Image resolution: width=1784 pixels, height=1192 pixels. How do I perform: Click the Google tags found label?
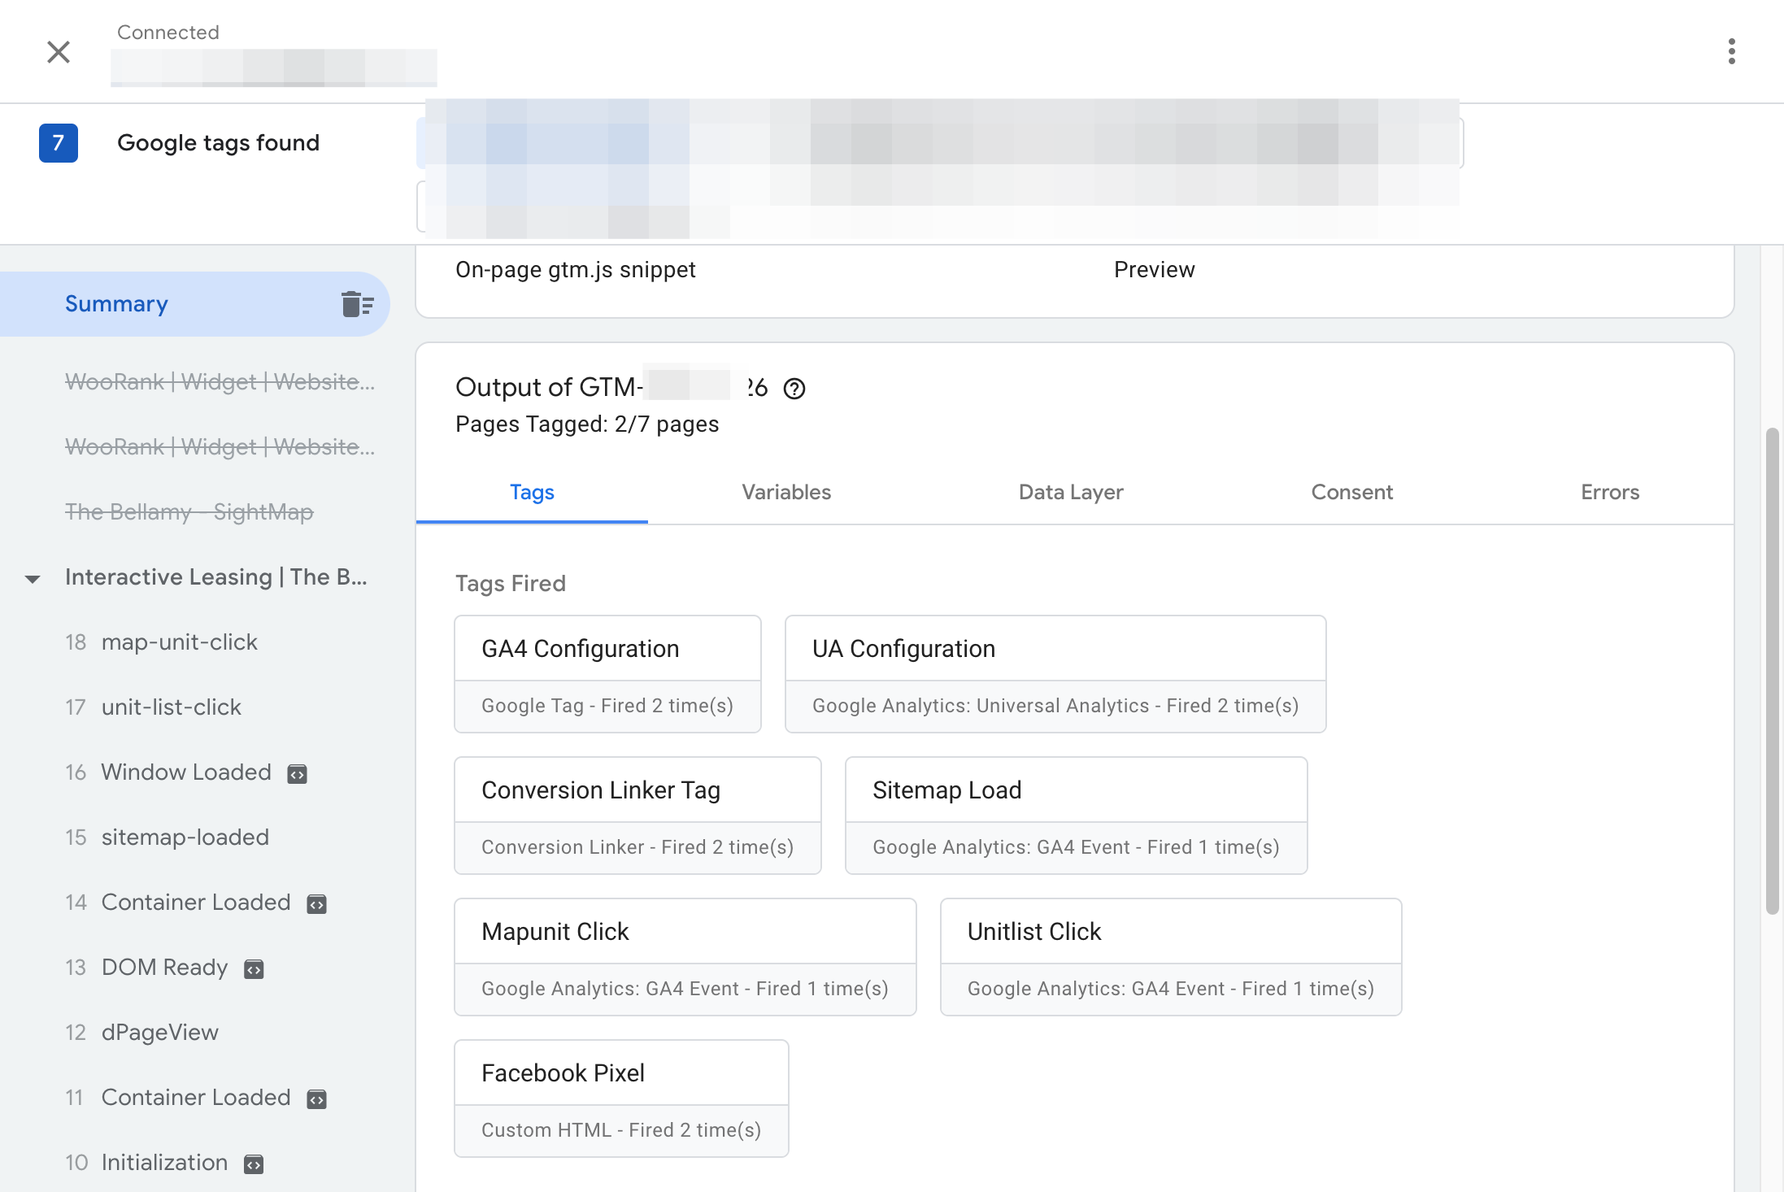[x=218, y=143]
